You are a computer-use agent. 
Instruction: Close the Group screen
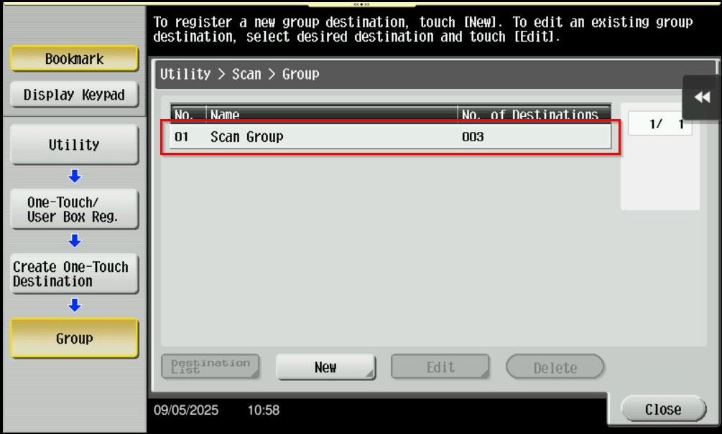[x=662, y=410]
